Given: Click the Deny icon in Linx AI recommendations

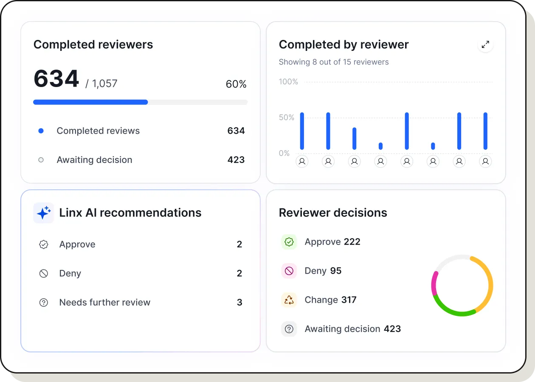Looking at the screenshot, I should click(44, 273).
